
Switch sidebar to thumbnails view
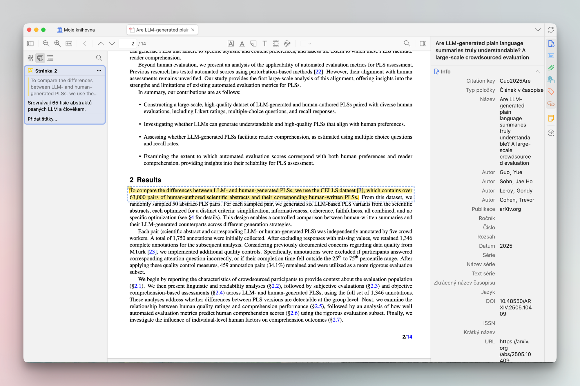pos(30,58)
